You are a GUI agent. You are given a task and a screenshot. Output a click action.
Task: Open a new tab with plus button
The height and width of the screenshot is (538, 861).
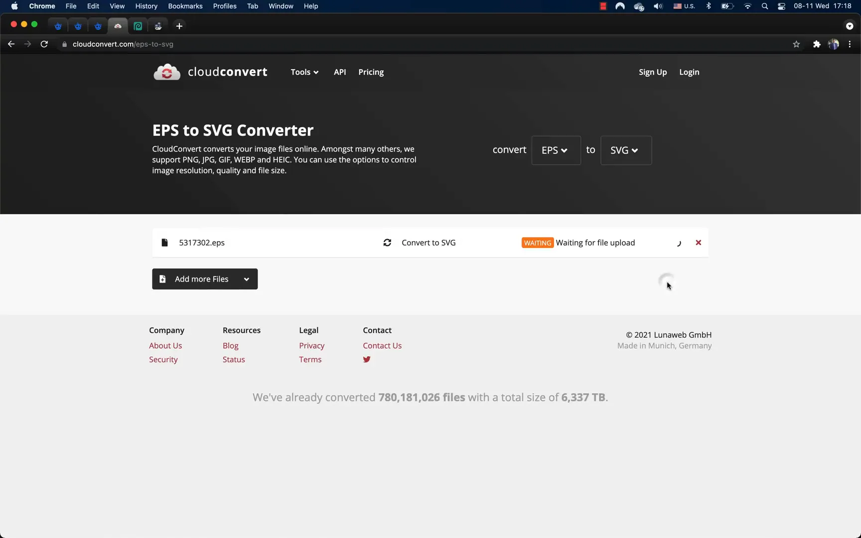[179, 26]
